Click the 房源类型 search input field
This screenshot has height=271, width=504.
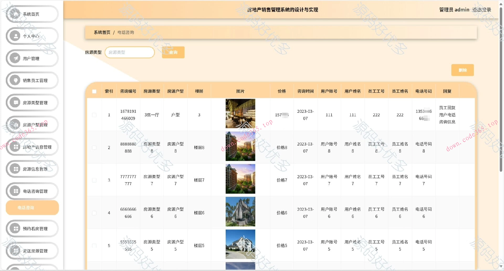129,52
